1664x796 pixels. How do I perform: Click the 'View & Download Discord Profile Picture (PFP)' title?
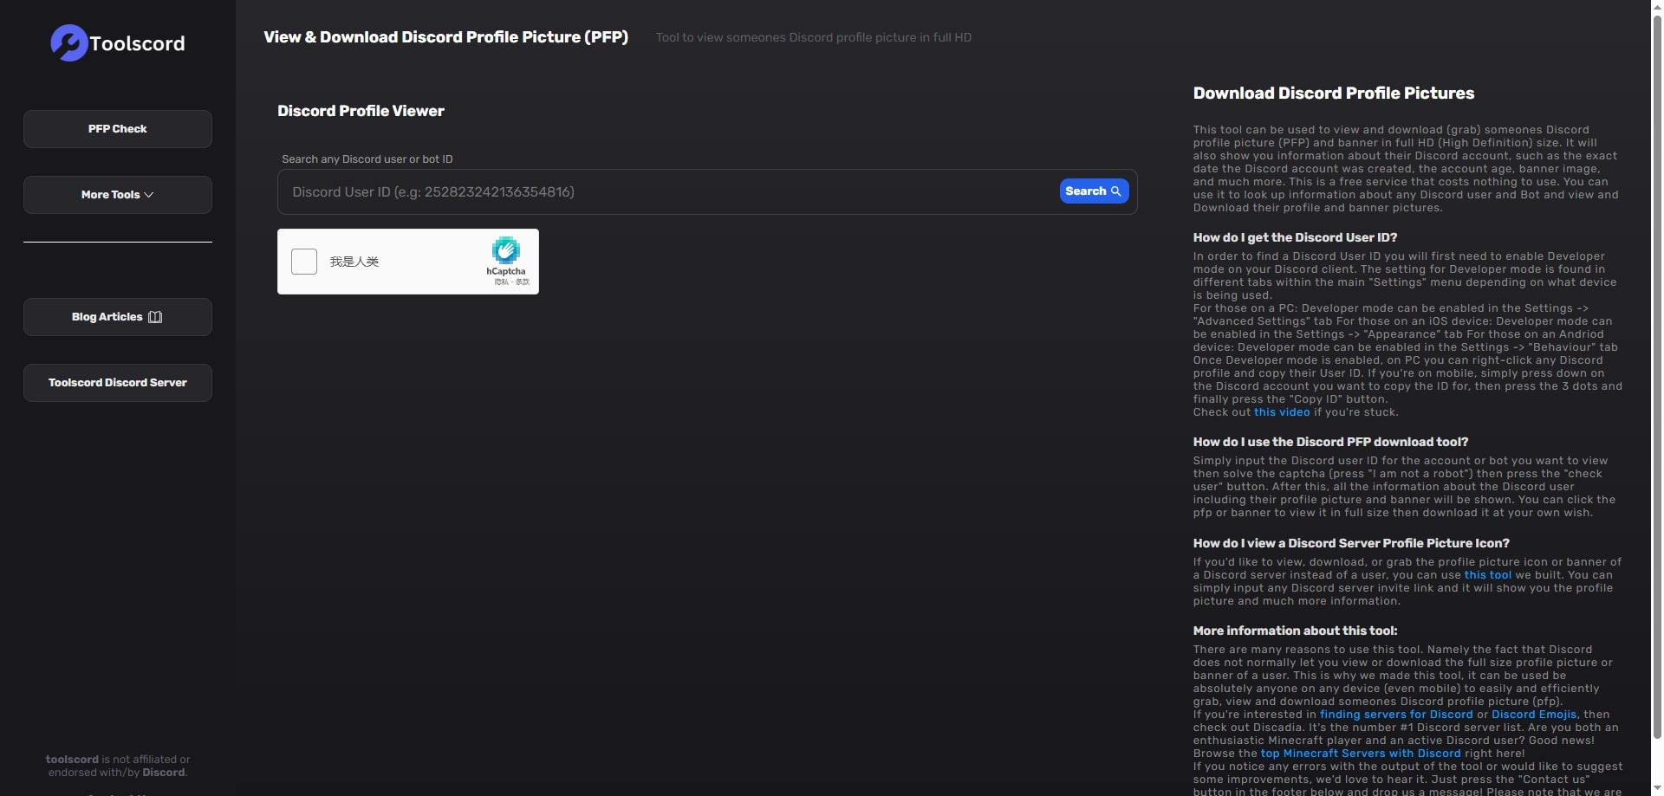click(x=445, y=37)
